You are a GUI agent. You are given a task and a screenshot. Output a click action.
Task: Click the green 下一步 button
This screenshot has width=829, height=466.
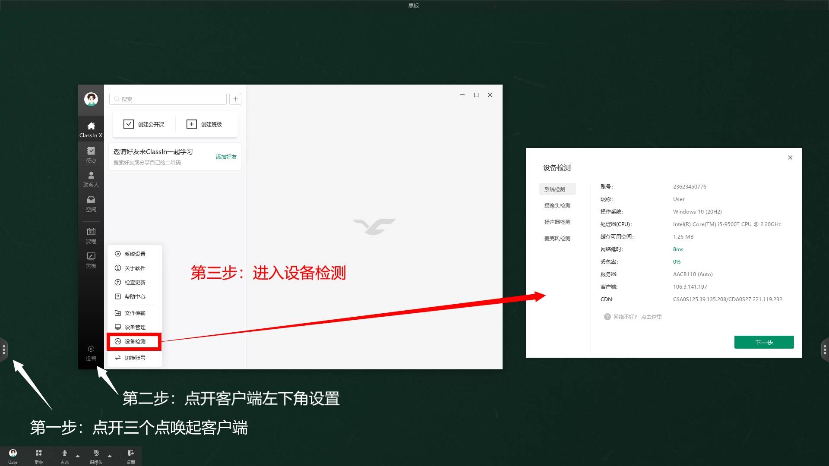764,342
